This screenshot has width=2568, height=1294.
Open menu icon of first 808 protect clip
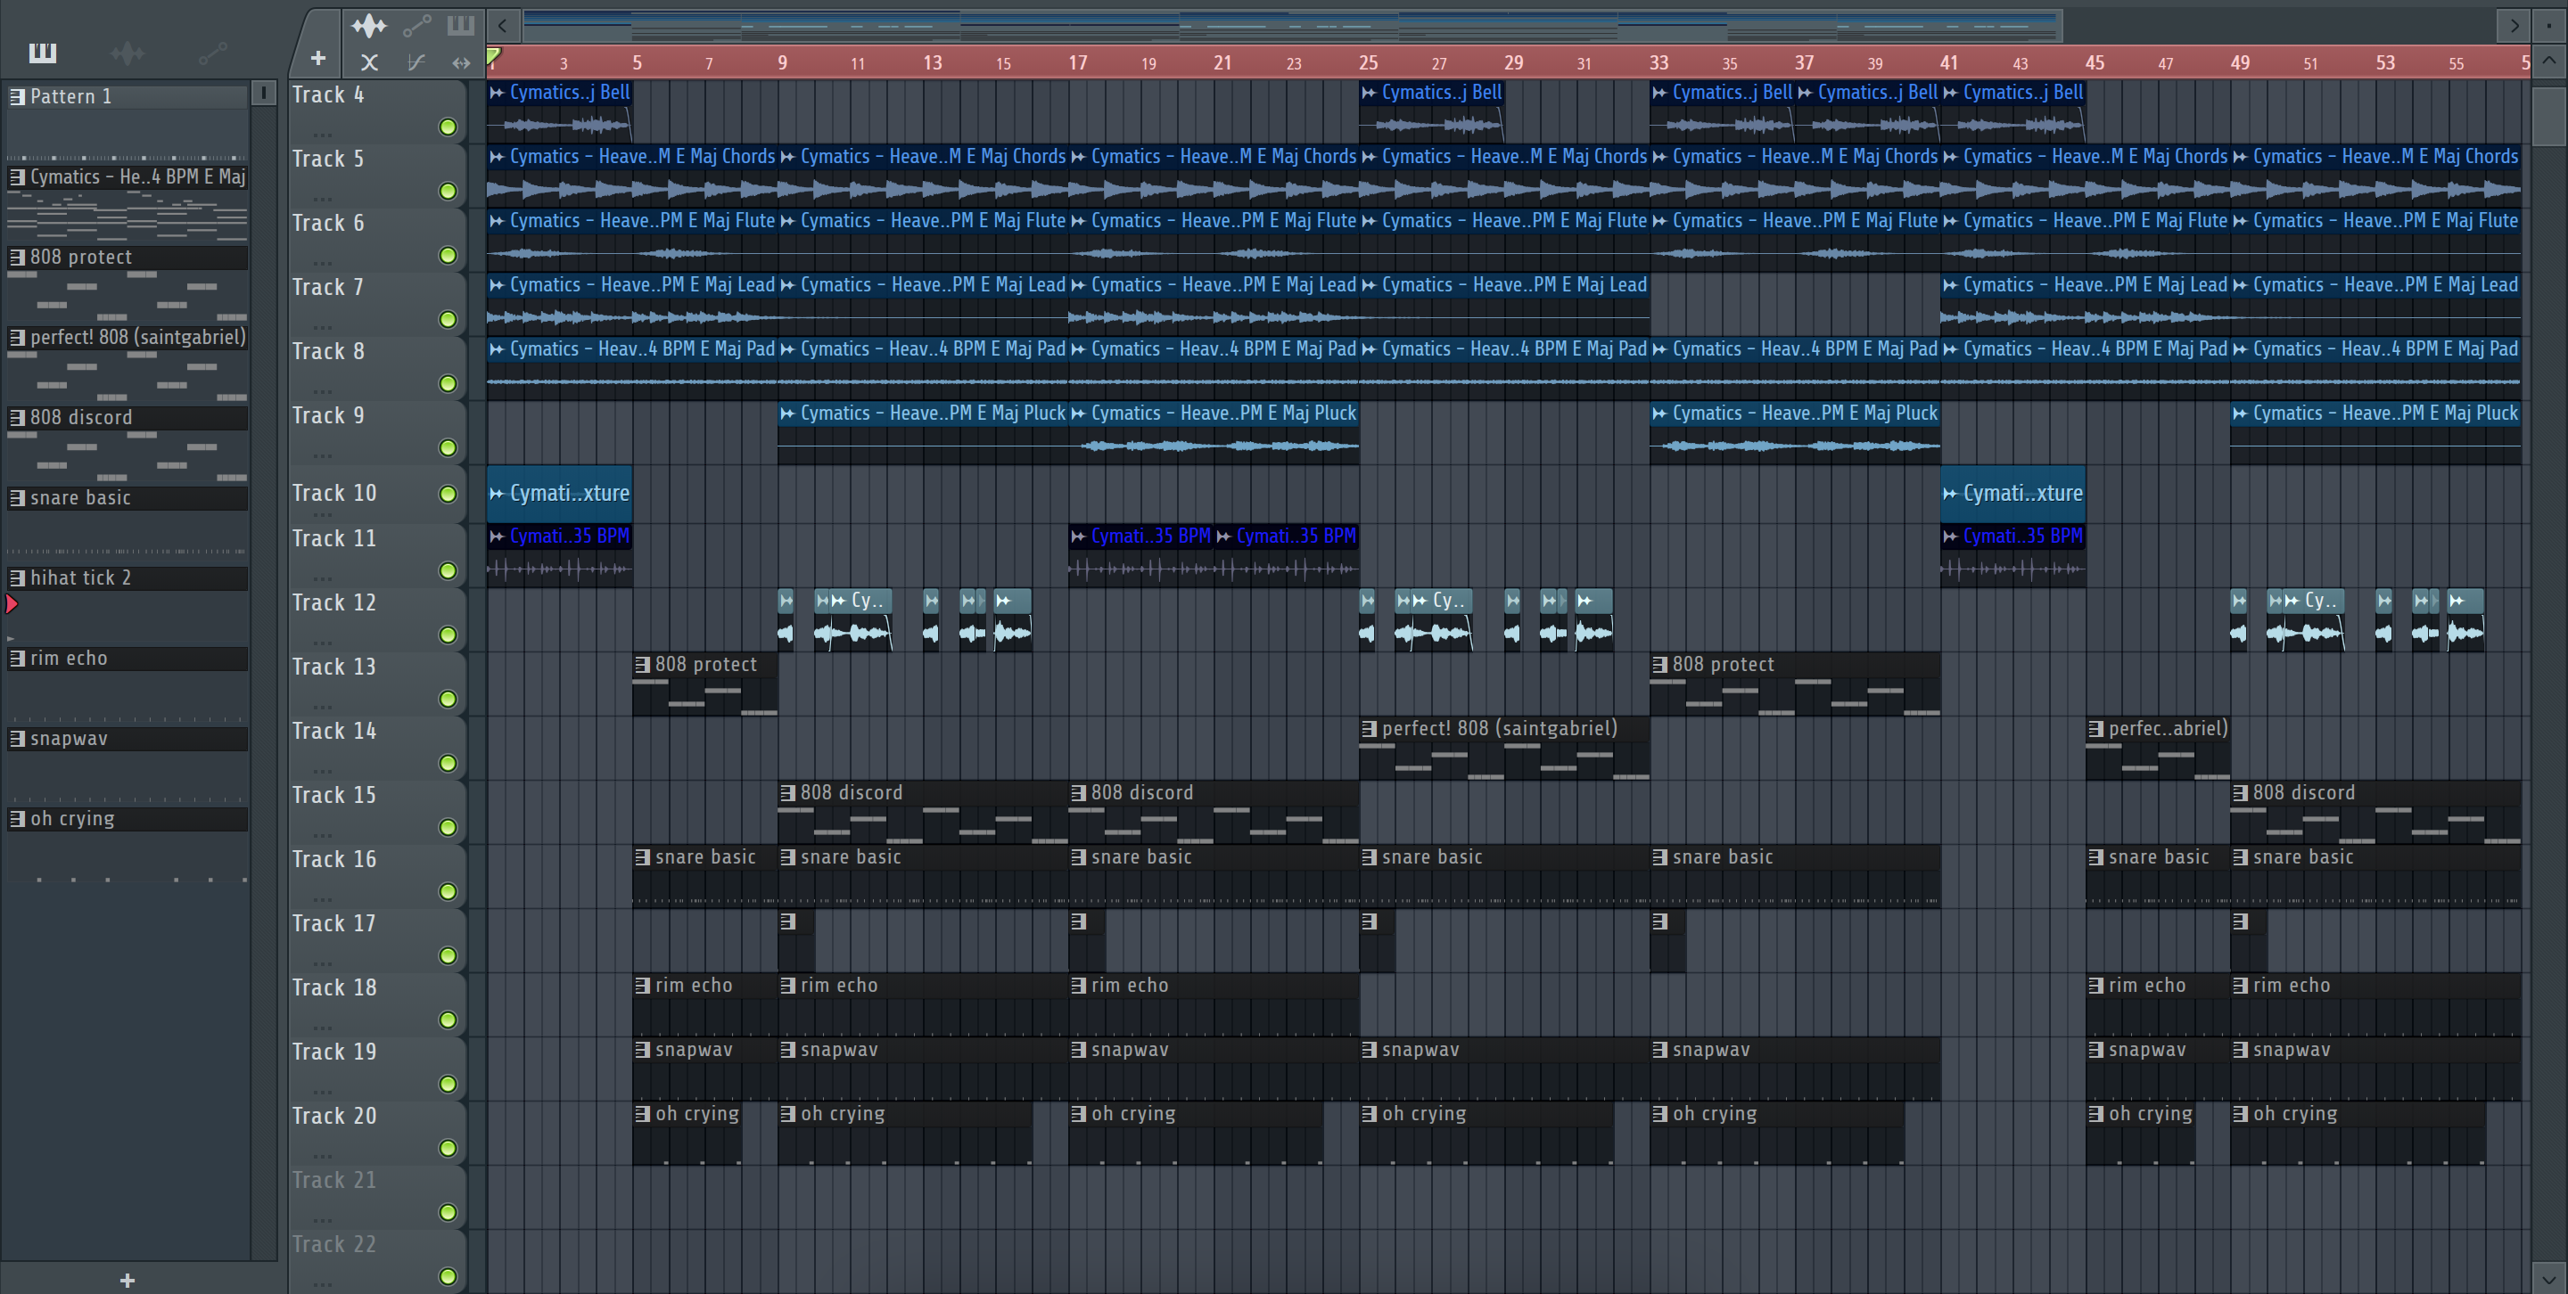(x=643, y=665)
